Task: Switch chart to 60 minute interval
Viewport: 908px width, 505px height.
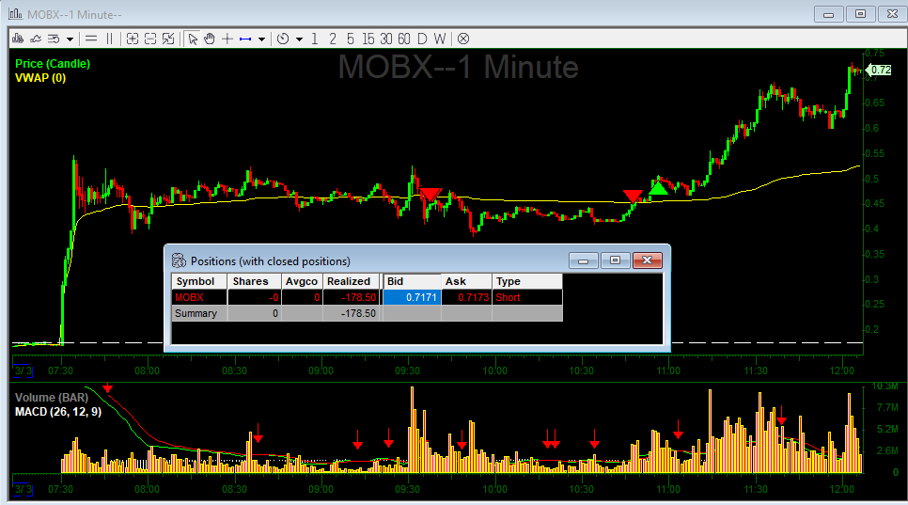Action: [404, 39]
